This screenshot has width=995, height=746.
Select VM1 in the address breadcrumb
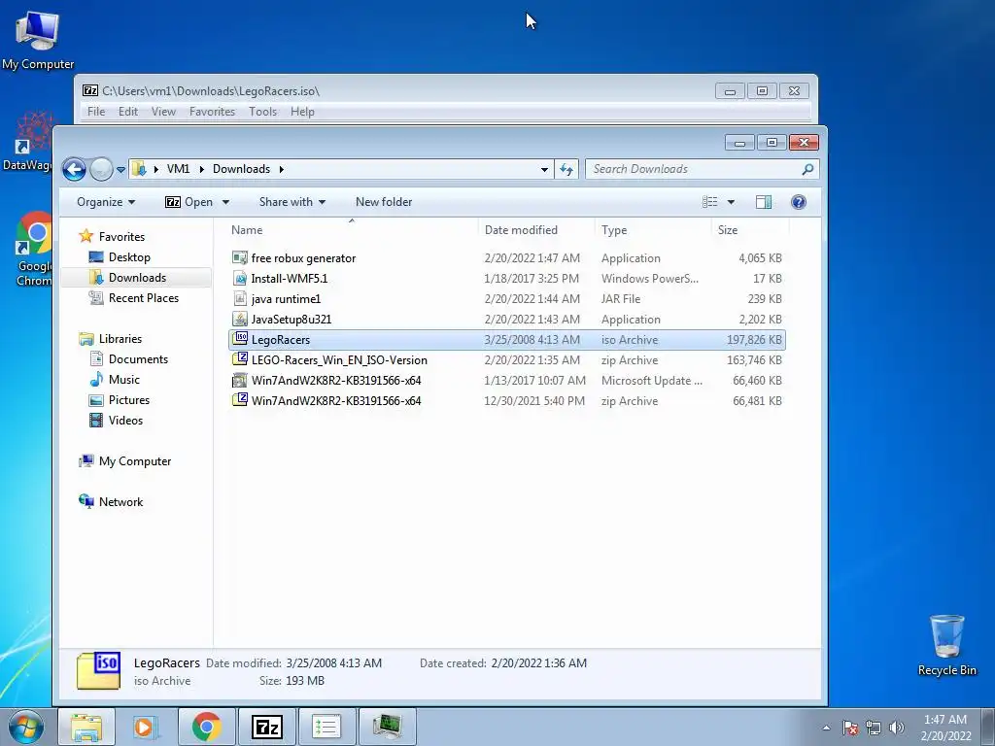pyautogui.click(x=179, y=169)
